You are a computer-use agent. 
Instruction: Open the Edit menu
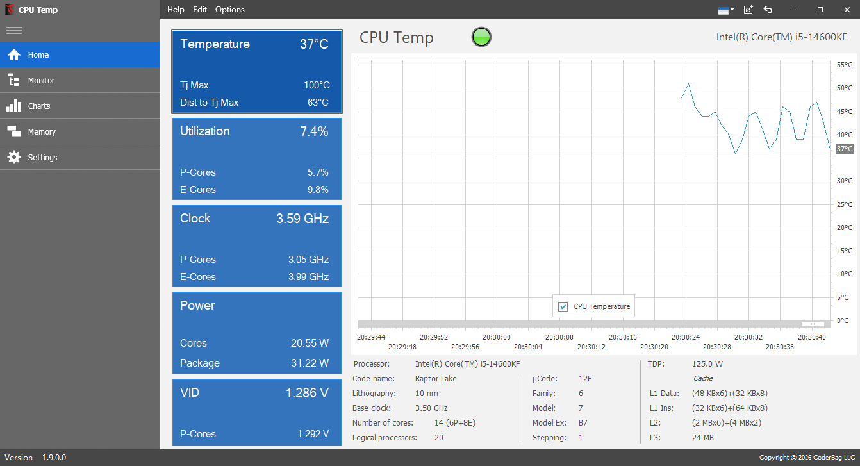[199, 9]
